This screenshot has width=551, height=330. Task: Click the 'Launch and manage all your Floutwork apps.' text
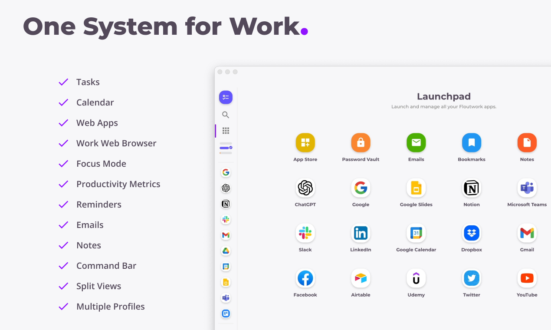(444, 107)
